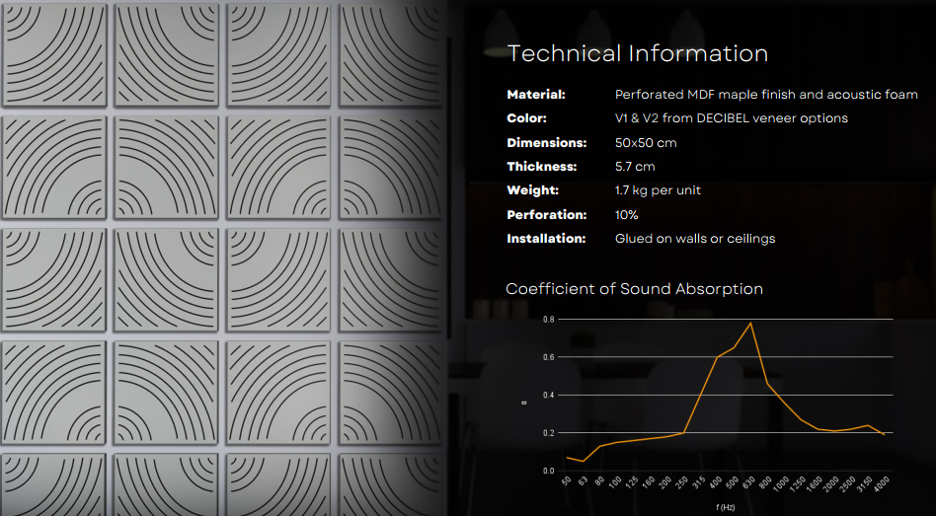Click the f (Hz) axis title

(725, 504)
